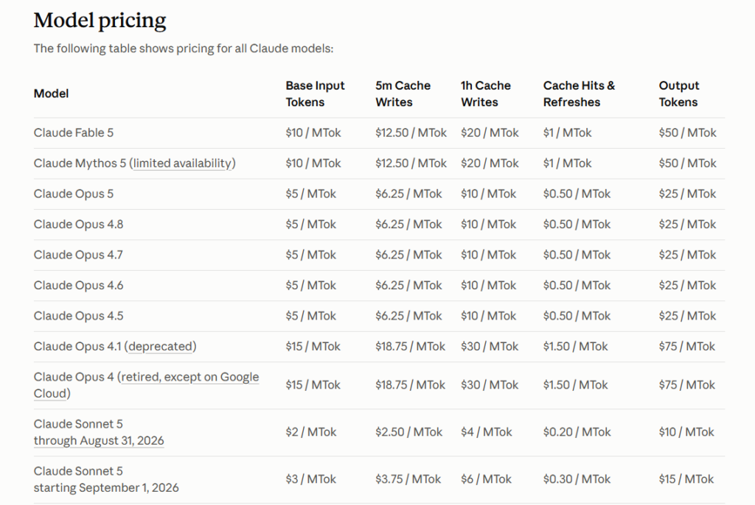Screen dimensions: 755x505
Task: Select Claude Opus 4.6 cache hits price
Action: [577, 285]
